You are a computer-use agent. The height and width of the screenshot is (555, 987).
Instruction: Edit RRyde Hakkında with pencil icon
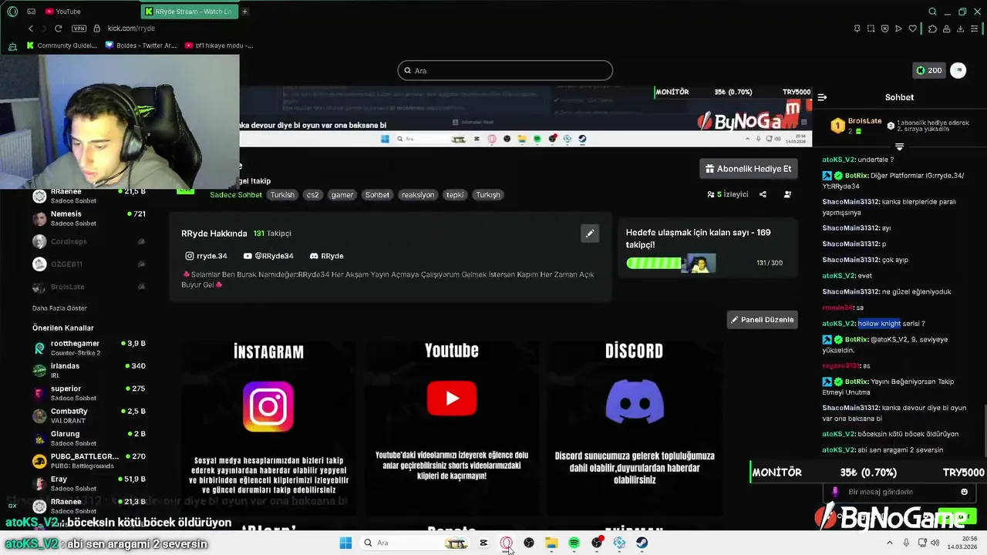pyautogui.click(x=589, y=234)
